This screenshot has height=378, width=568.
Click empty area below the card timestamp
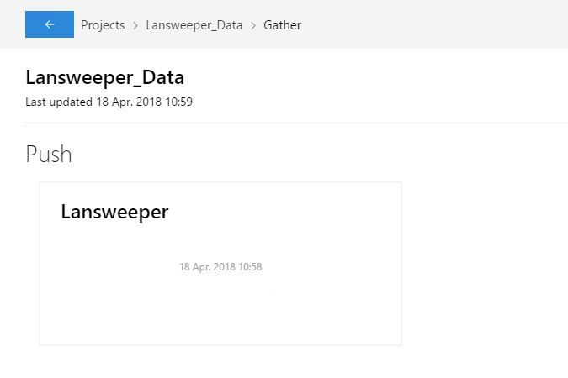(x=220, y=311)
